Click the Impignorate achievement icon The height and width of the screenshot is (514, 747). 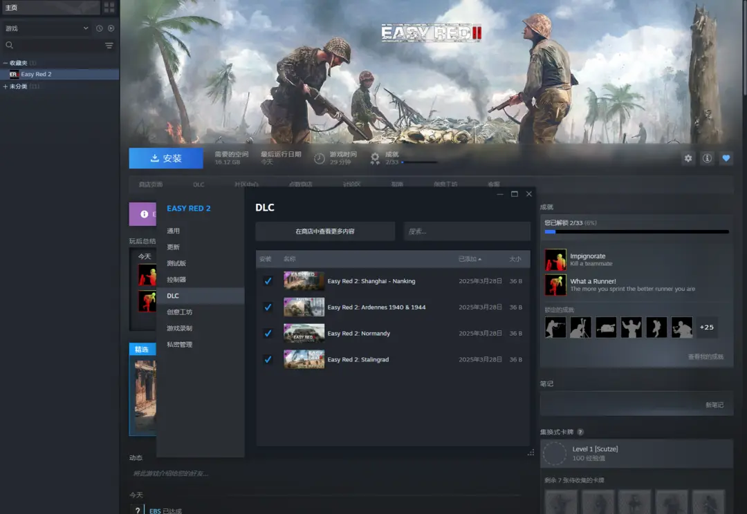[555, 260]
